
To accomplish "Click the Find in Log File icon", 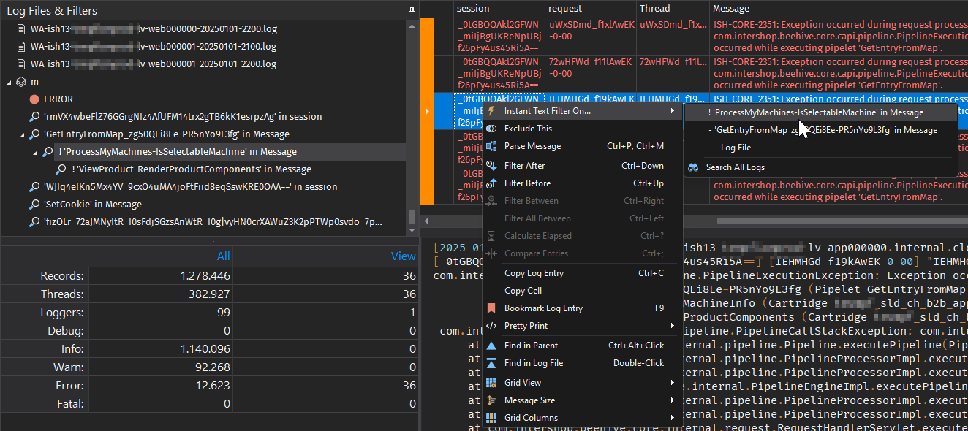I will coord(491,363).
